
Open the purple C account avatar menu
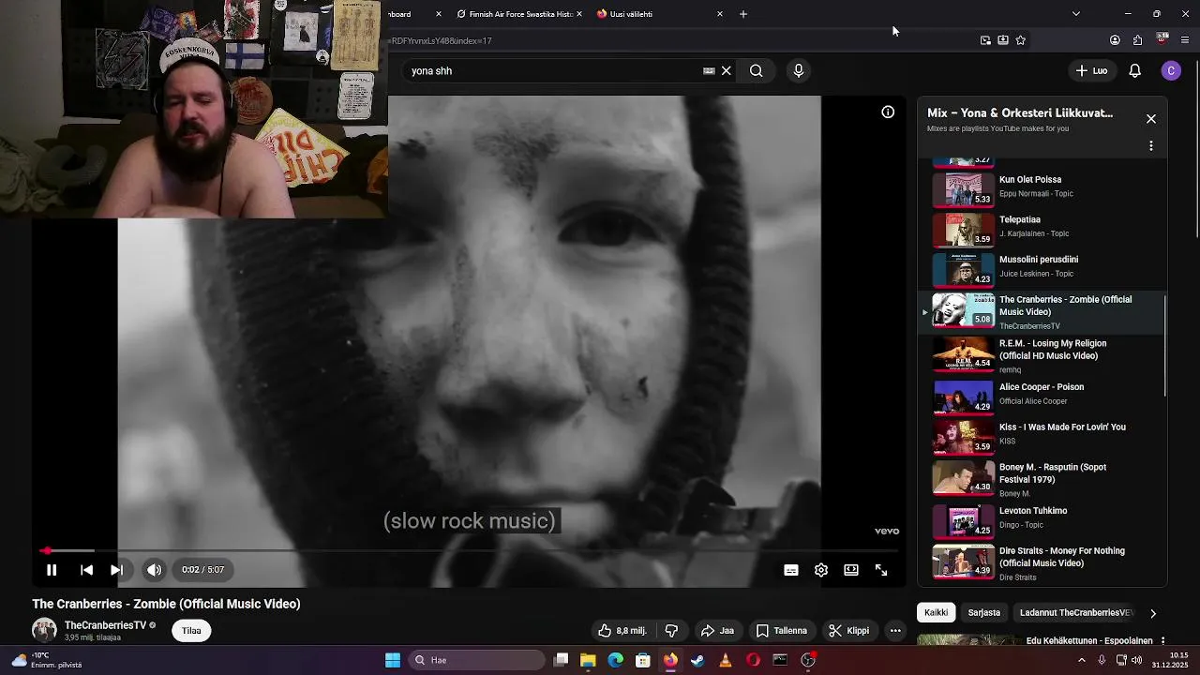coord(1171,70)
